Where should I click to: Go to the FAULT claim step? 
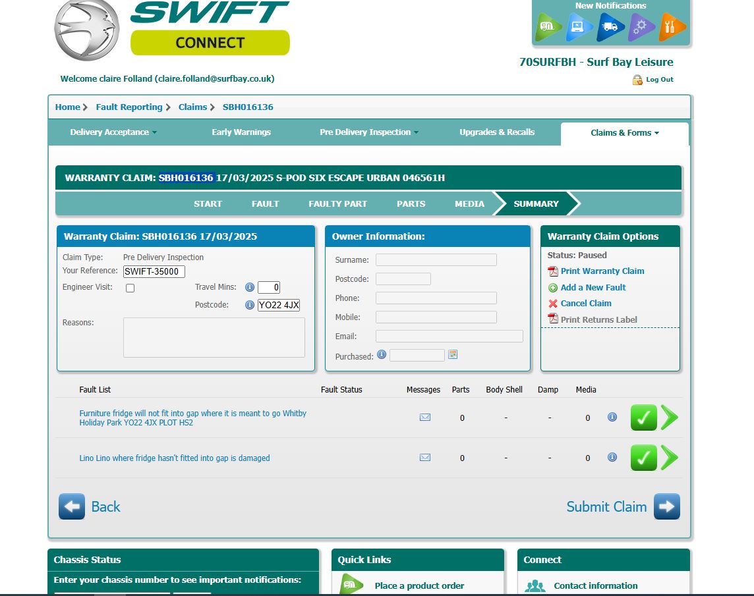click(x=266, y=203)
